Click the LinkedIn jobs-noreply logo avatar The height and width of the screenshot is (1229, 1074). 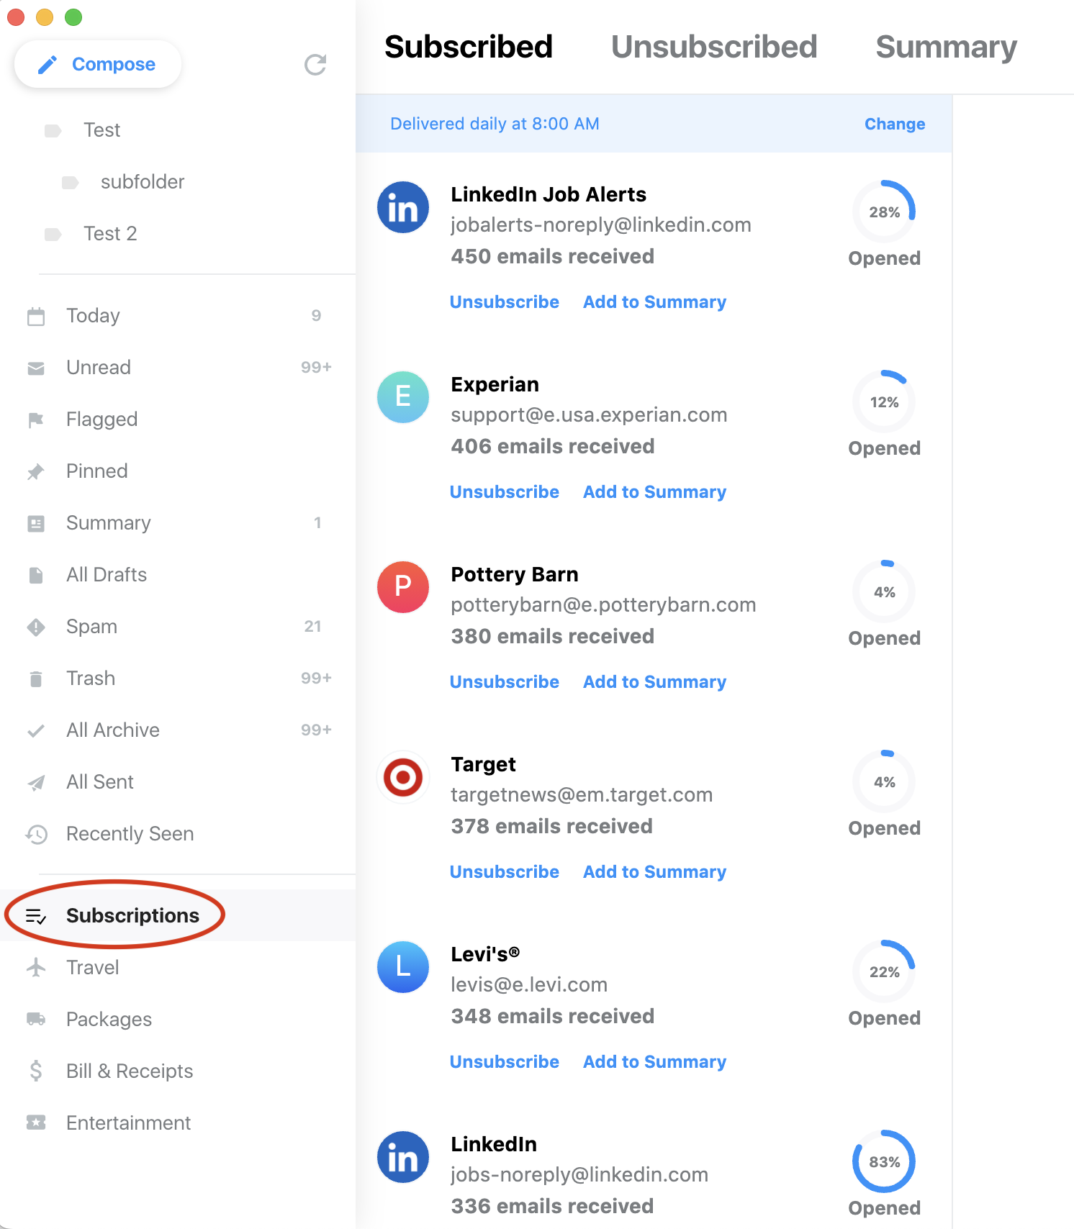(403, 1157)
